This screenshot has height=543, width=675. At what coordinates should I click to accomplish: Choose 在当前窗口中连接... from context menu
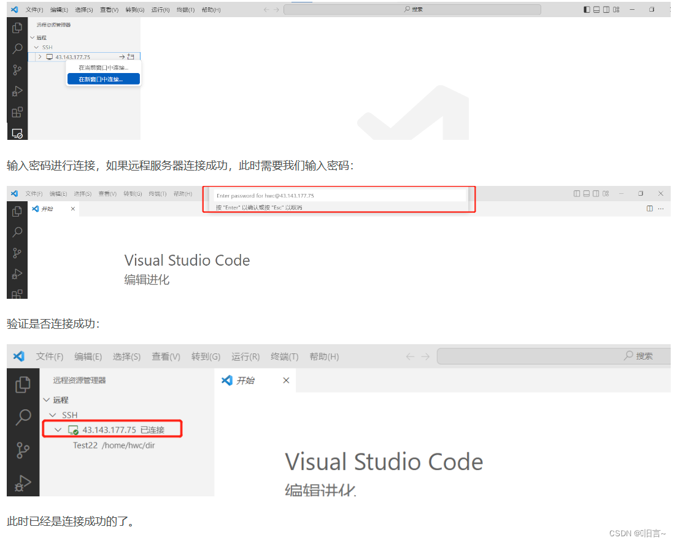(103, 67)
